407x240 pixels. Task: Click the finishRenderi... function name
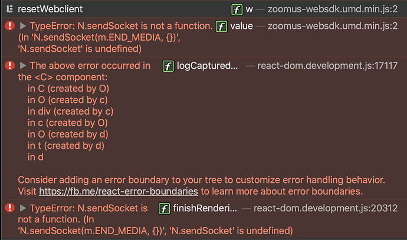pyautogui.click(x=205, y=208)
